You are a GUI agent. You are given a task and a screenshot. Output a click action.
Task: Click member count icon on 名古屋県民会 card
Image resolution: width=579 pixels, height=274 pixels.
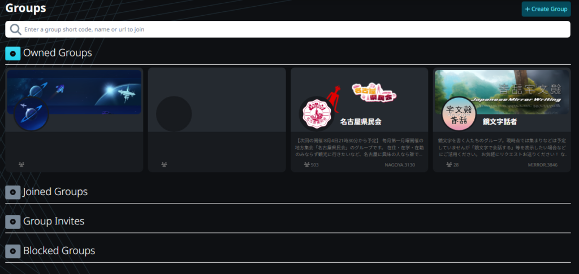(306, 165)
